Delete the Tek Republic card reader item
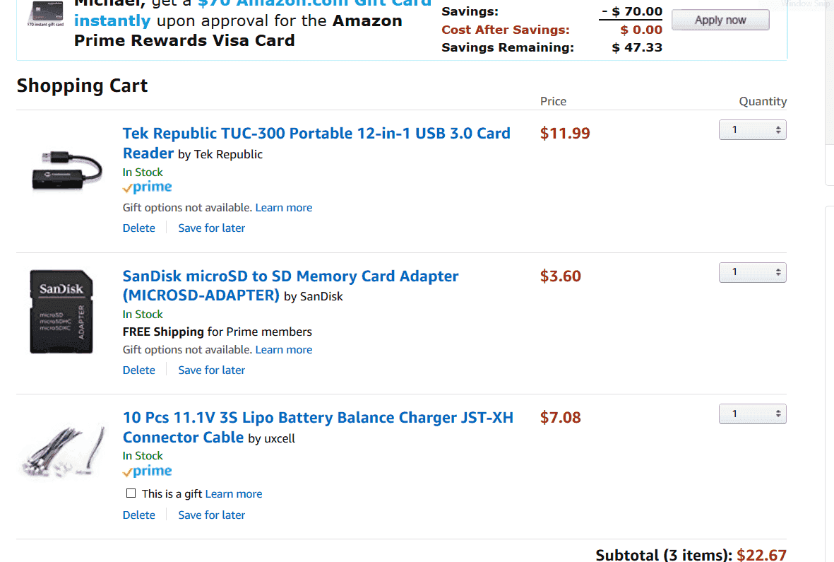This screenshot has height=562, width=834. (139, 228)
